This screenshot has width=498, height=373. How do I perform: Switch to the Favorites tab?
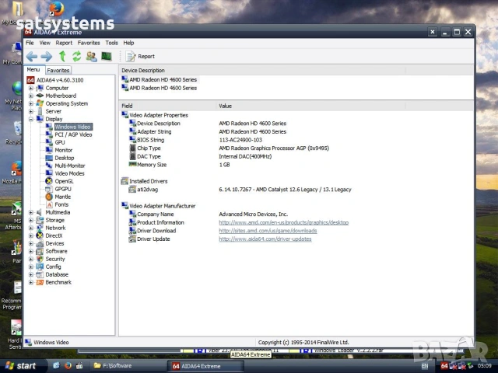[x=58, y=70]
